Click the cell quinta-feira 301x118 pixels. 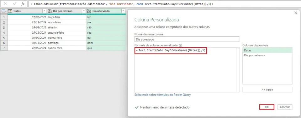(66, 38)
